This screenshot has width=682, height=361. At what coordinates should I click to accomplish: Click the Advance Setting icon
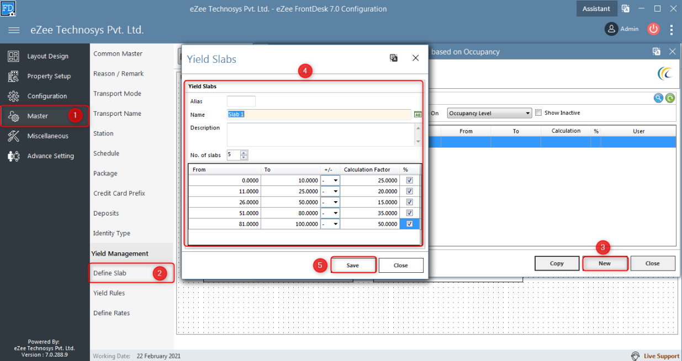click(x=14, y=156)
